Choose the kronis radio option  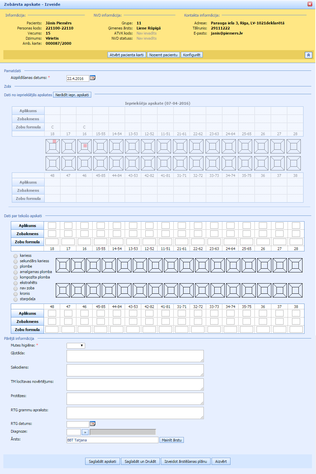click(x=16, y=294)
